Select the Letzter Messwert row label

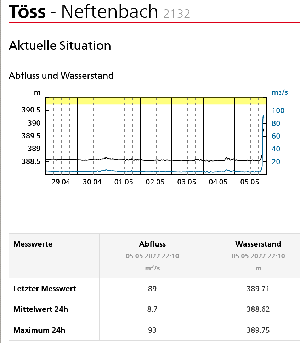pyautogui.click(x=45, y=289)
